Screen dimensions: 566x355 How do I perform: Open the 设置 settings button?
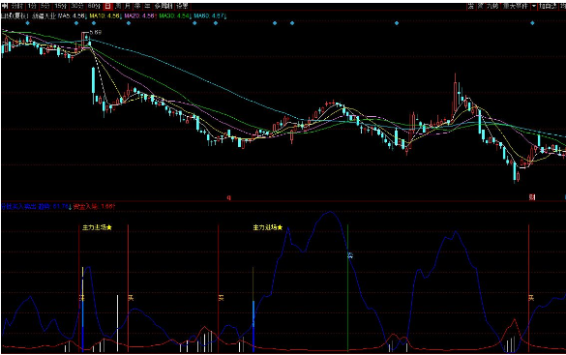182,6
